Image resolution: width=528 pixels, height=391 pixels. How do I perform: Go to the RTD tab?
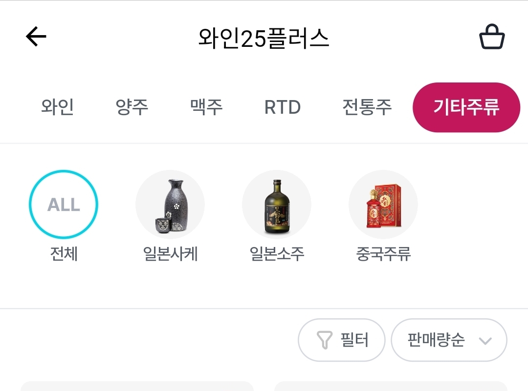tap(282, 107)
